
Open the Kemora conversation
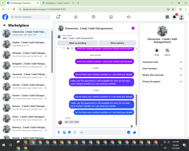click(x=26, y=108)
